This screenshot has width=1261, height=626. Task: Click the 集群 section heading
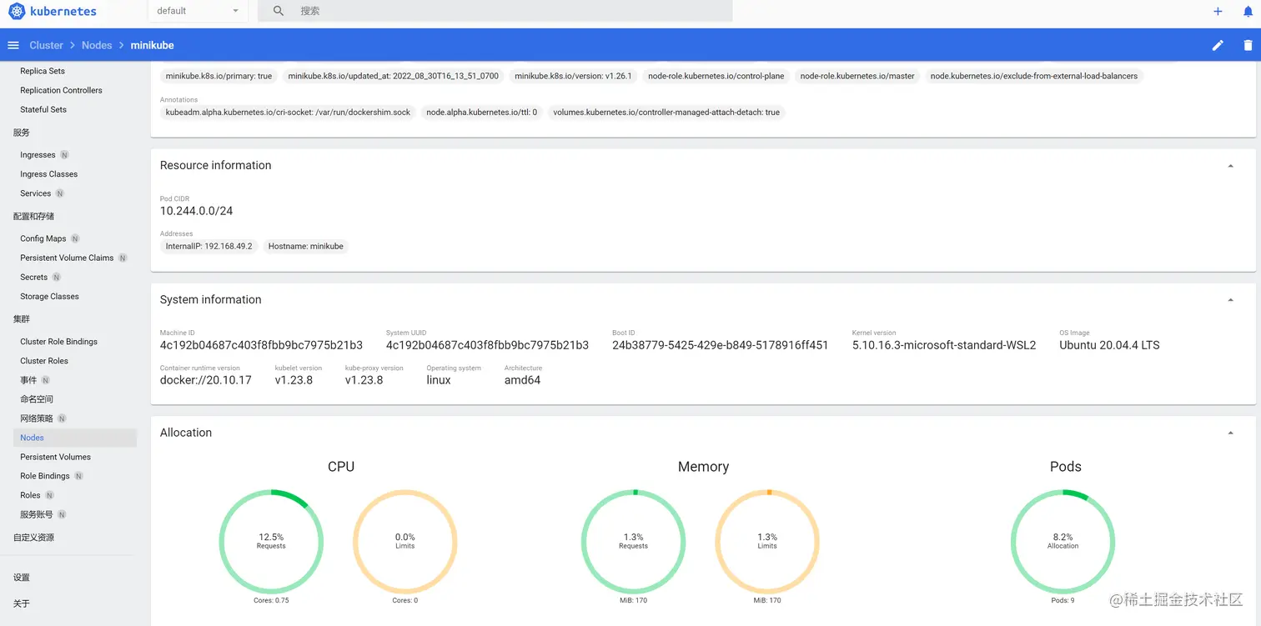pyautogui.click(x=22, y=319)
